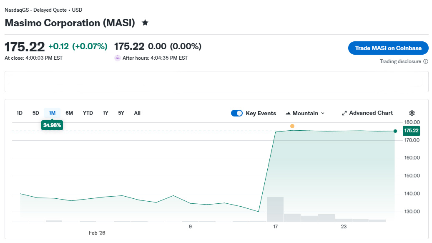Show the YTD time range
The height and width of the screenshot is (243, 432).
[x=88, y=113]
